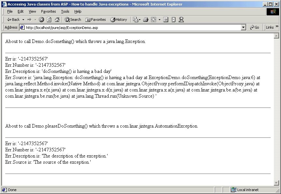Open the Tools menu
This screenshot has width=281, height=194.
point(65,11)
